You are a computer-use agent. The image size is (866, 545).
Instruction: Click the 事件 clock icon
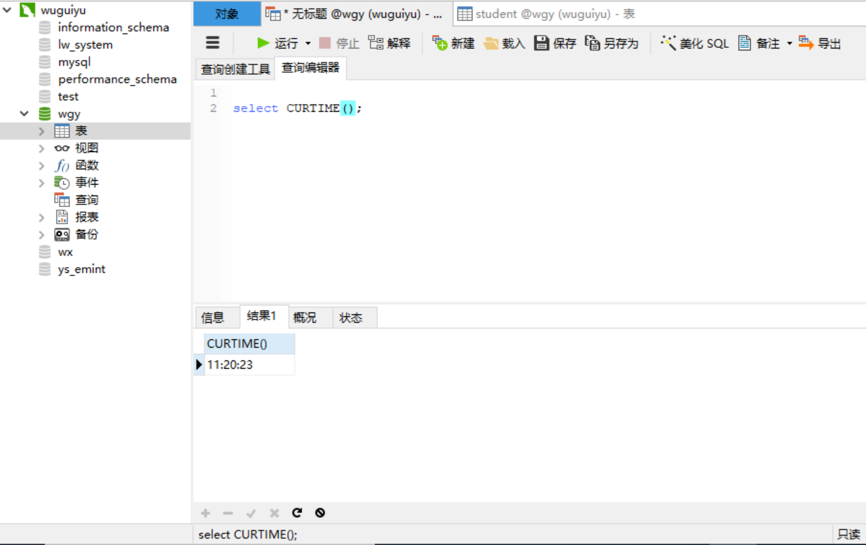tap(62, 183)
